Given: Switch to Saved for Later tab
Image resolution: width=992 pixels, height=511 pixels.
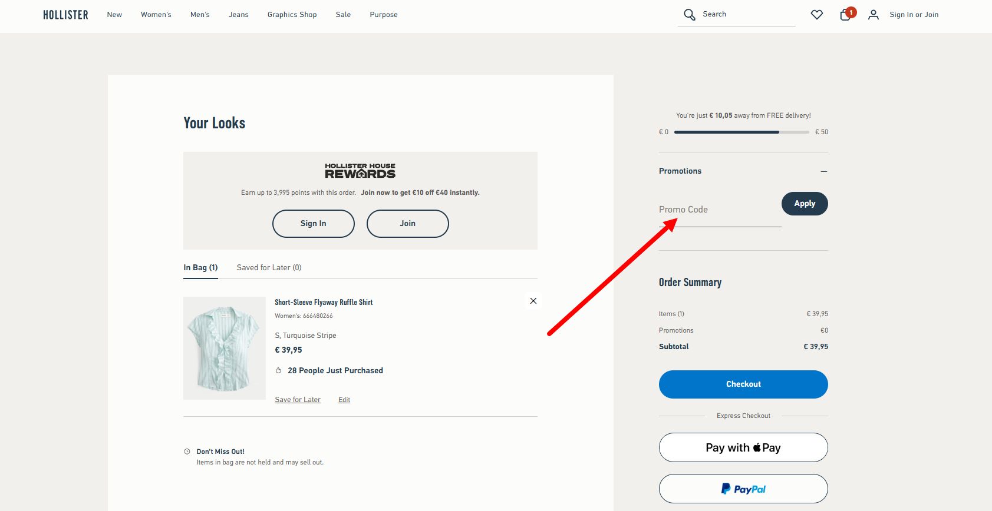Looking at the screenshot, I should click(269, 267).
